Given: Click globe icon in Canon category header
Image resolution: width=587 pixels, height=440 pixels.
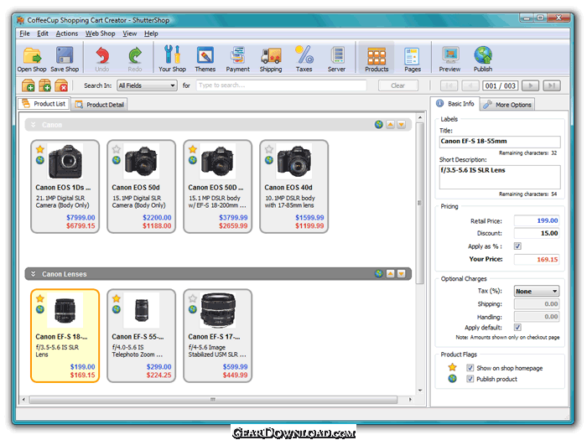Looking at the screenshot, I should (379, 125).
